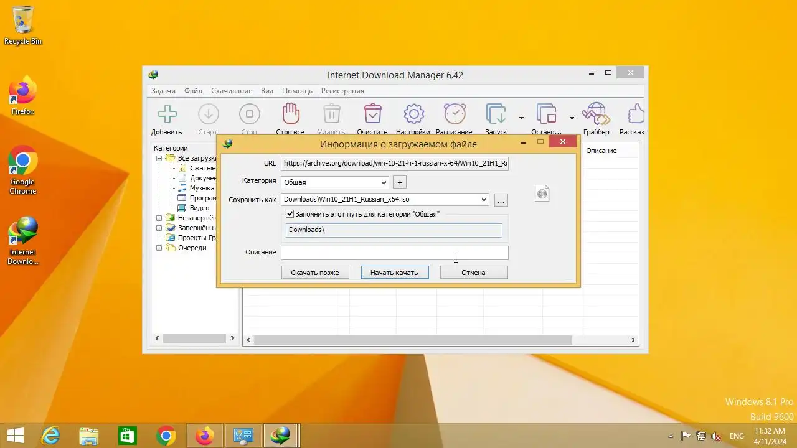Screen dimensions: 797x448
Task: Untick the Запомнить этот путь checkbox
Action: 290,213
